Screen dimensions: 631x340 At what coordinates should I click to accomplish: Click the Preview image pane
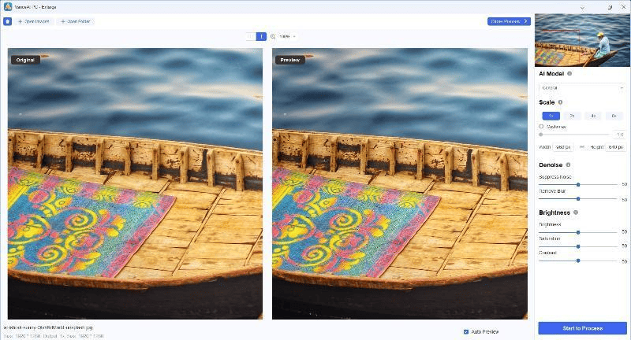(400, 184)
